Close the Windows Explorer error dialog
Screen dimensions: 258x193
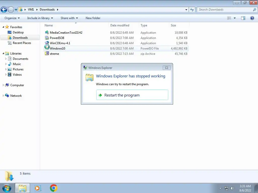click(167, 68)
